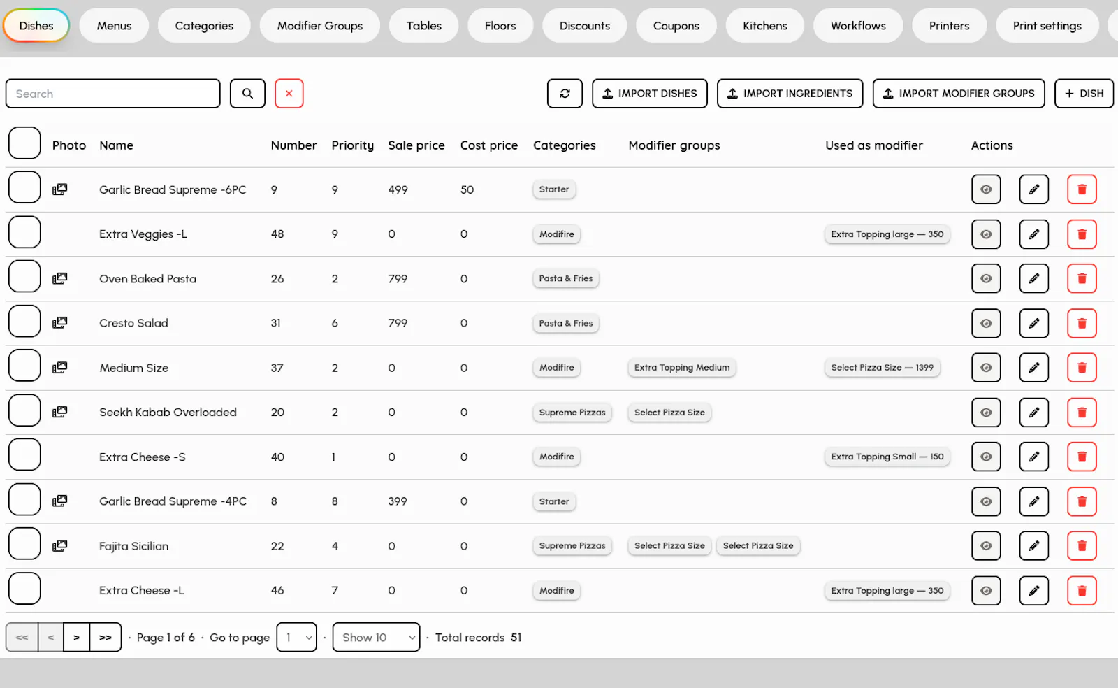This screenshot has width=1118, height=688.
Task: Edit Garlic Bread Supreme -6PC dish
Action: click(1034, 189)
